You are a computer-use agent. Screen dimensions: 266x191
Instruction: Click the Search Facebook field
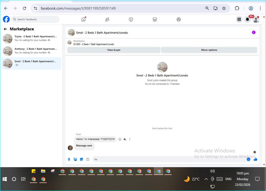click(x=35, y=19)
